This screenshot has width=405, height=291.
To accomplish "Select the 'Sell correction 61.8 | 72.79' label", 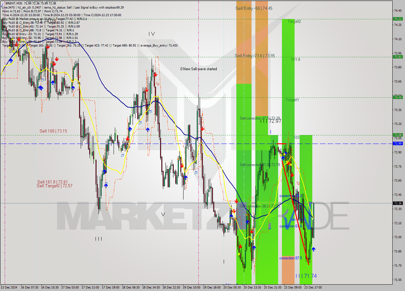I will tap(259, 165).
